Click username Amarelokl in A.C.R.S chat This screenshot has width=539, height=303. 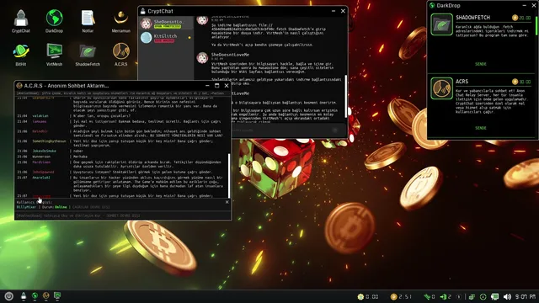click(x=41, y=178)
